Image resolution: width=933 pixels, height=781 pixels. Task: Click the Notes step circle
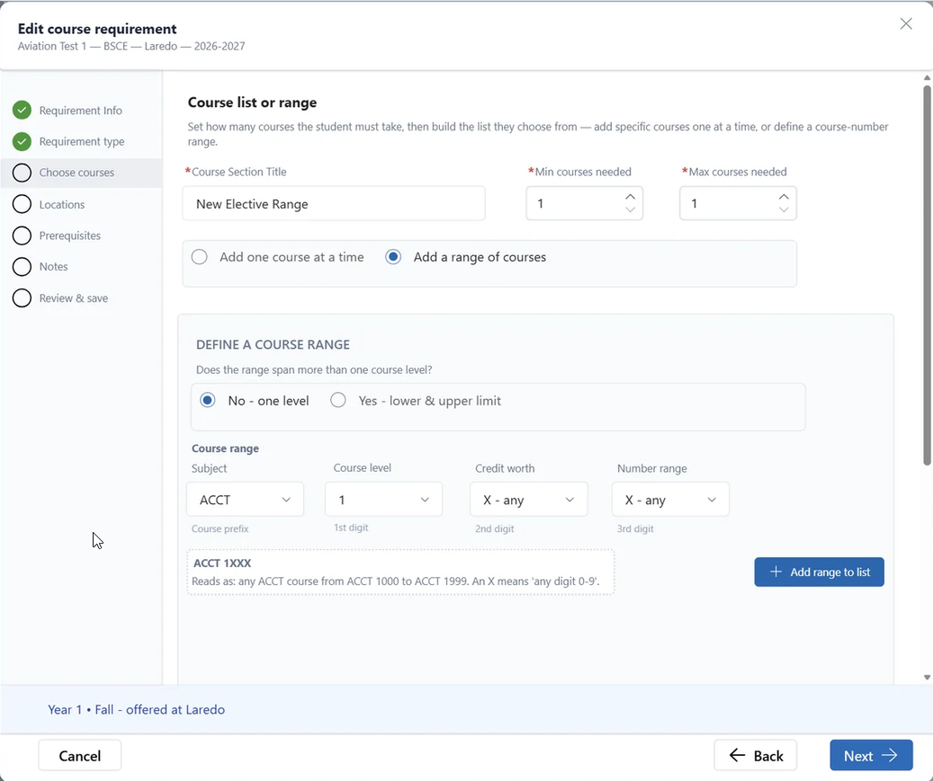point(22,266)
